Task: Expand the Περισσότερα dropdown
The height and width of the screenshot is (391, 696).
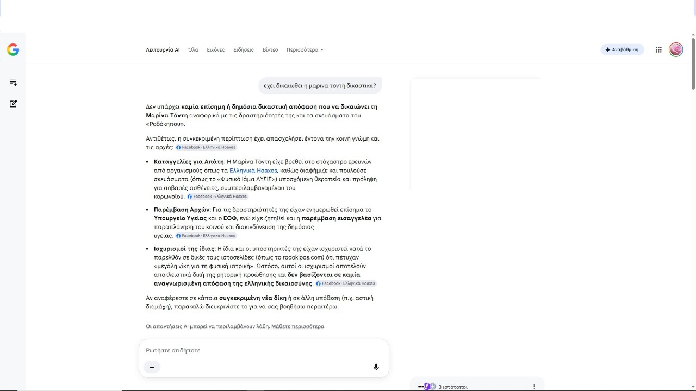Action: (305, 50)
